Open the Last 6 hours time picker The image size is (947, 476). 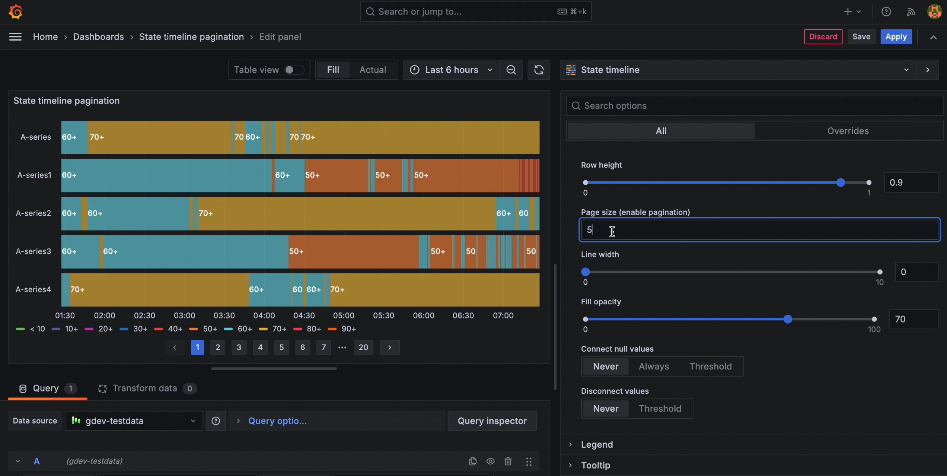[452, 70]
